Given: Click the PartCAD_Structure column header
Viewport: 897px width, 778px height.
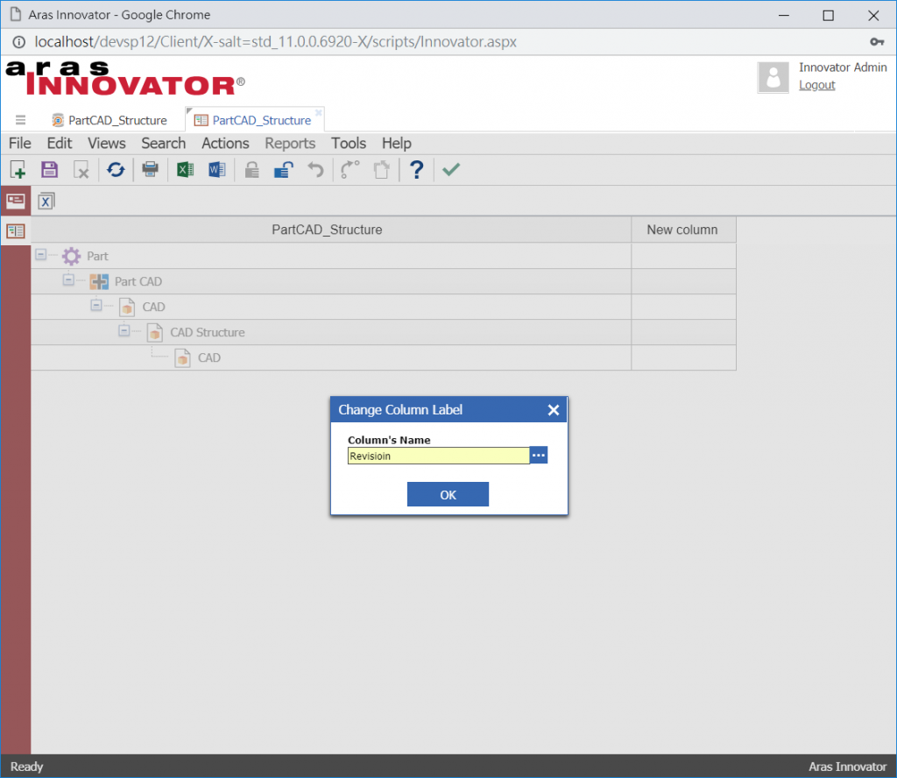Looking at the screenshot, I should coord(331,230).
